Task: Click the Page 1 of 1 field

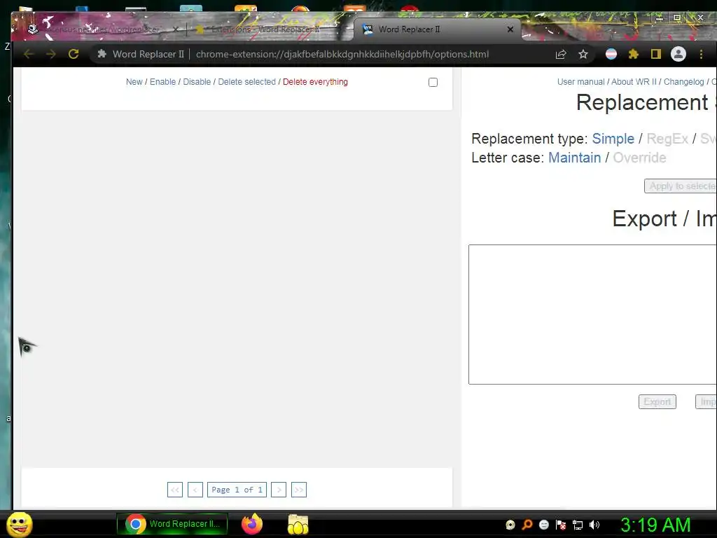Action: pos(237,490)
